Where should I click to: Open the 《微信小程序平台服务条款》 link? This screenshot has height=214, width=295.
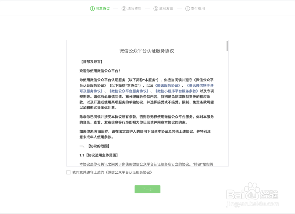tap(177, 91)
